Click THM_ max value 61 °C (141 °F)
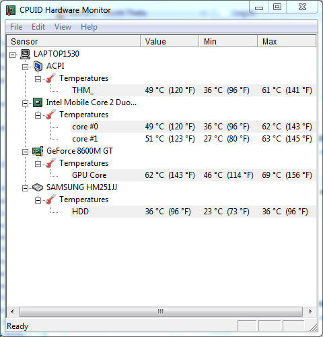The height and width of the screenshot is (337, 323). tap(287, 90)
